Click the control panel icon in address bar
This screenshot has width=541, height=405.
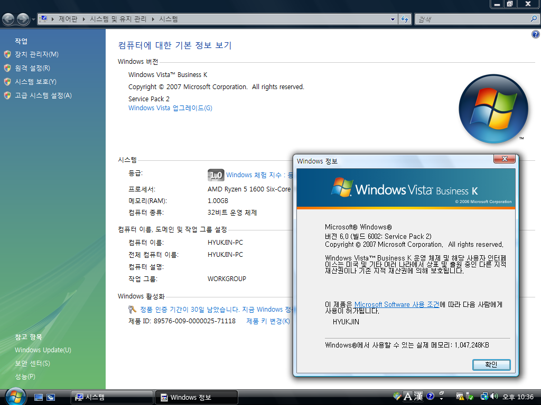pos(44,18)
